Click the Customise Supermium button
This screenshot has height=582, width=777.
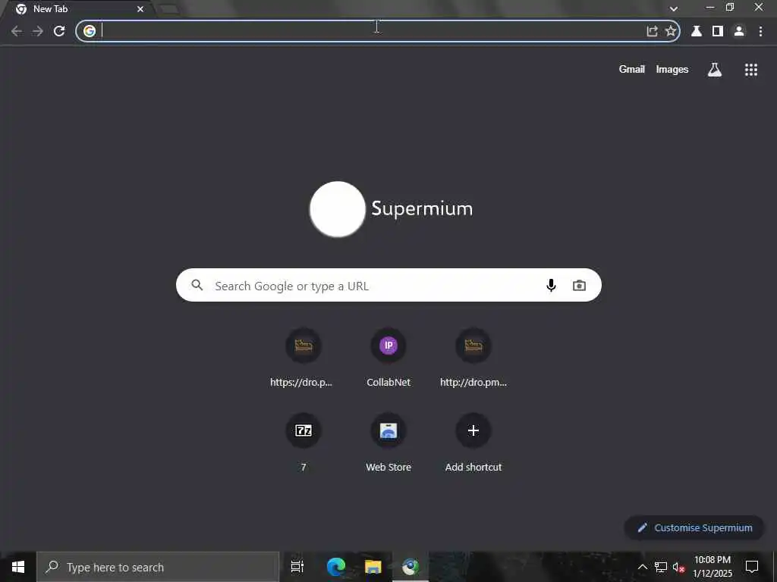[x=694, y=527]
